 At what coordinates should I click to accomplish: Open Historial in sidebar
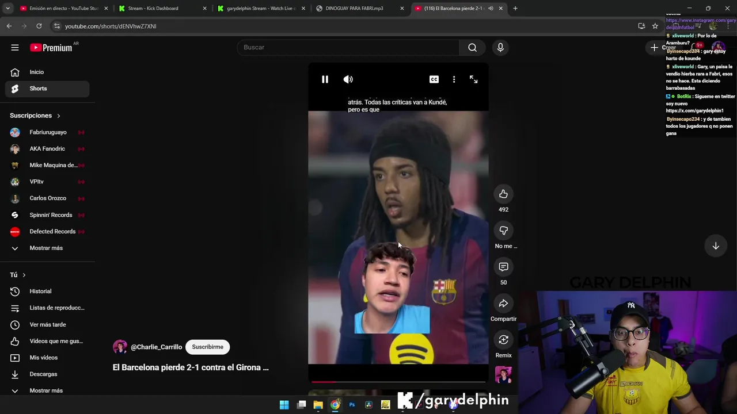48,292
